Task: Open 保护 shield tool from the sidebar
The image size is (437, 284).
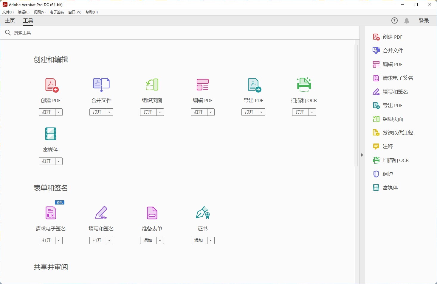Action: 383,174
